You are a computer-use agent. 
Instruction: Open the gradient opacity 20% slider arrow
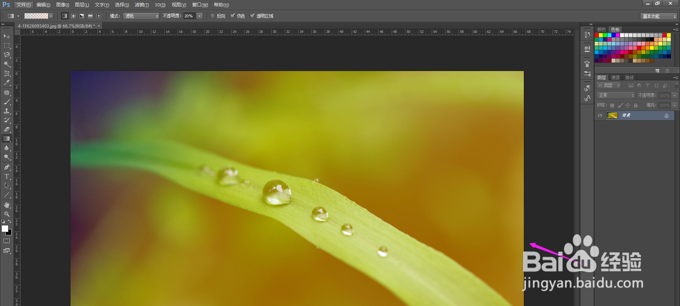200,16
